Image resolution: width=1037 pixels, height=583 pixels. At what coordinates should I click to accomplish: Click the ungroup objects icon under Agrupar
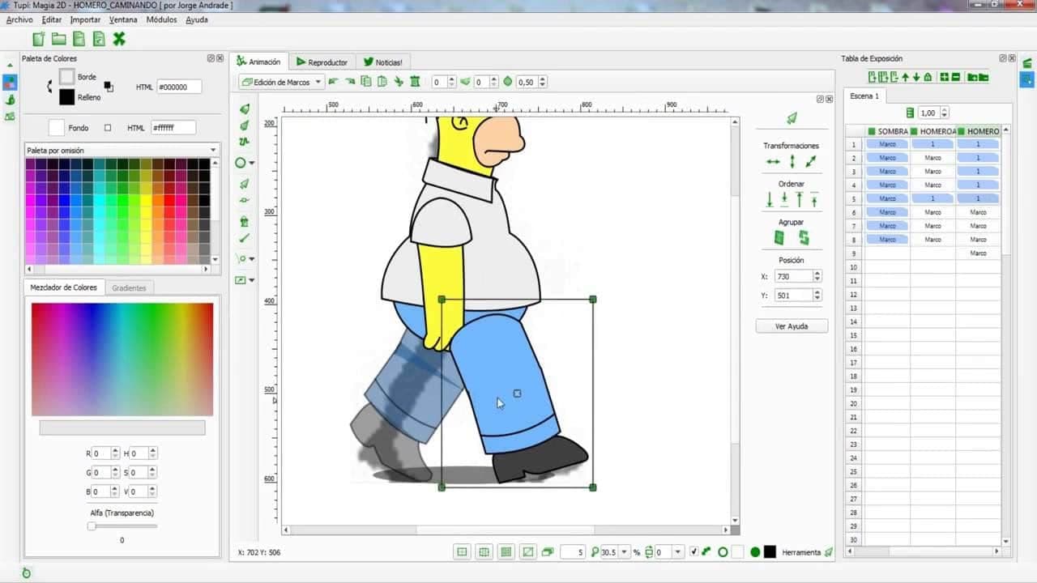[804, 238]
